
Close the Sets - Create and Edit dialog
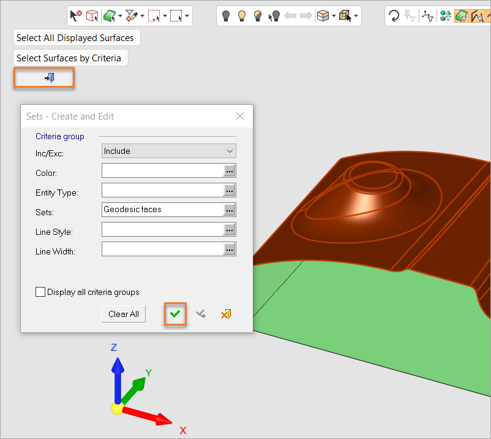(x=240, y=116)
